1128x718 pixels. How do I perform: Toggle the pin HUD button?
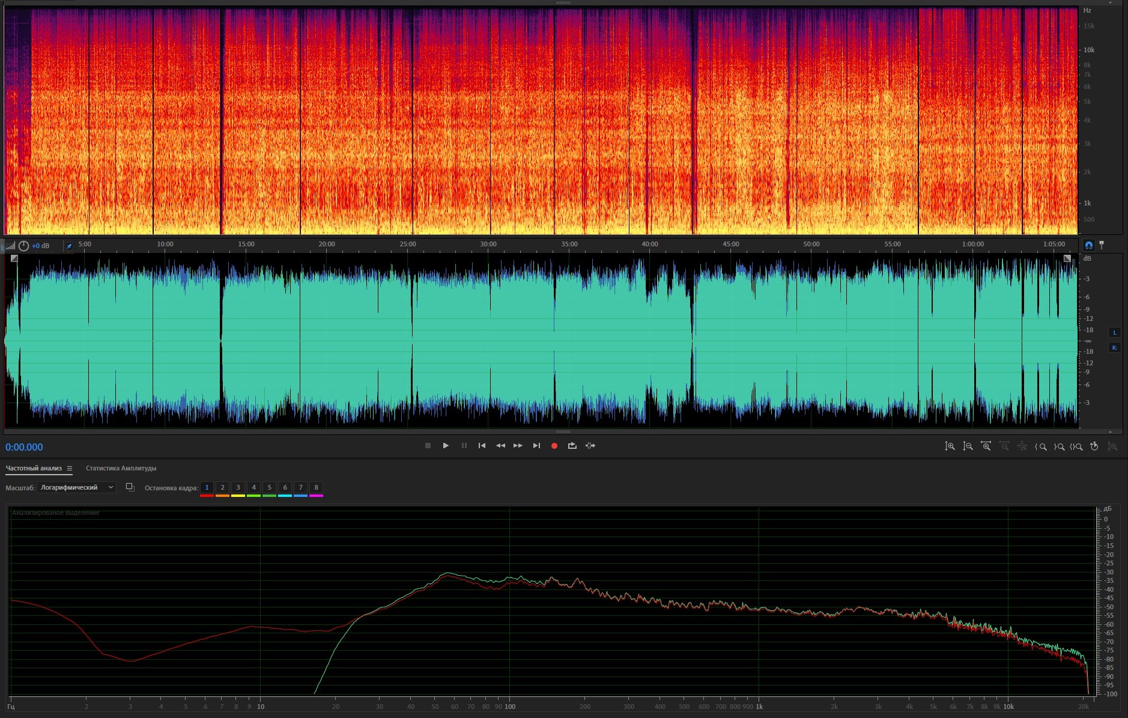click(x=68, y=246)
